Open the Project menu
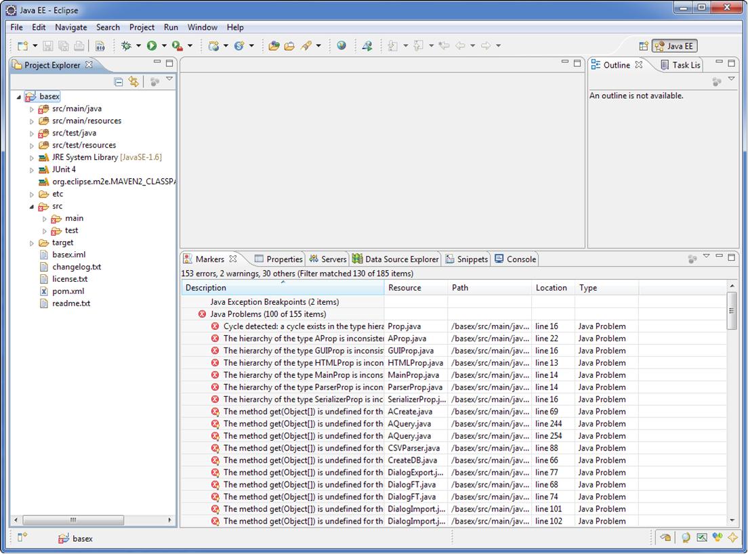Screen dimensions: 748x554 [x=142, y=27]
